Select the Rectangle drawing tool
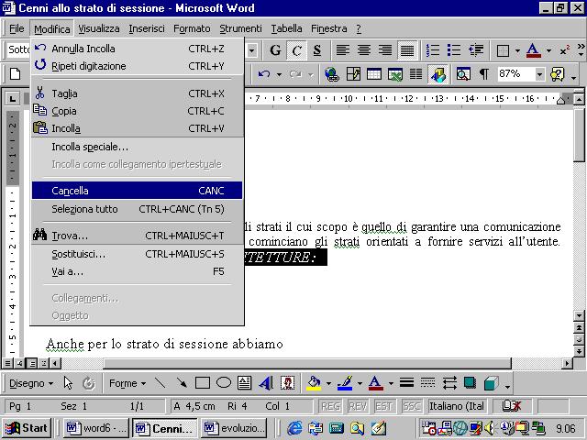Image resolution: width=587 pixels, height=440 pixels. click(203, 383)
